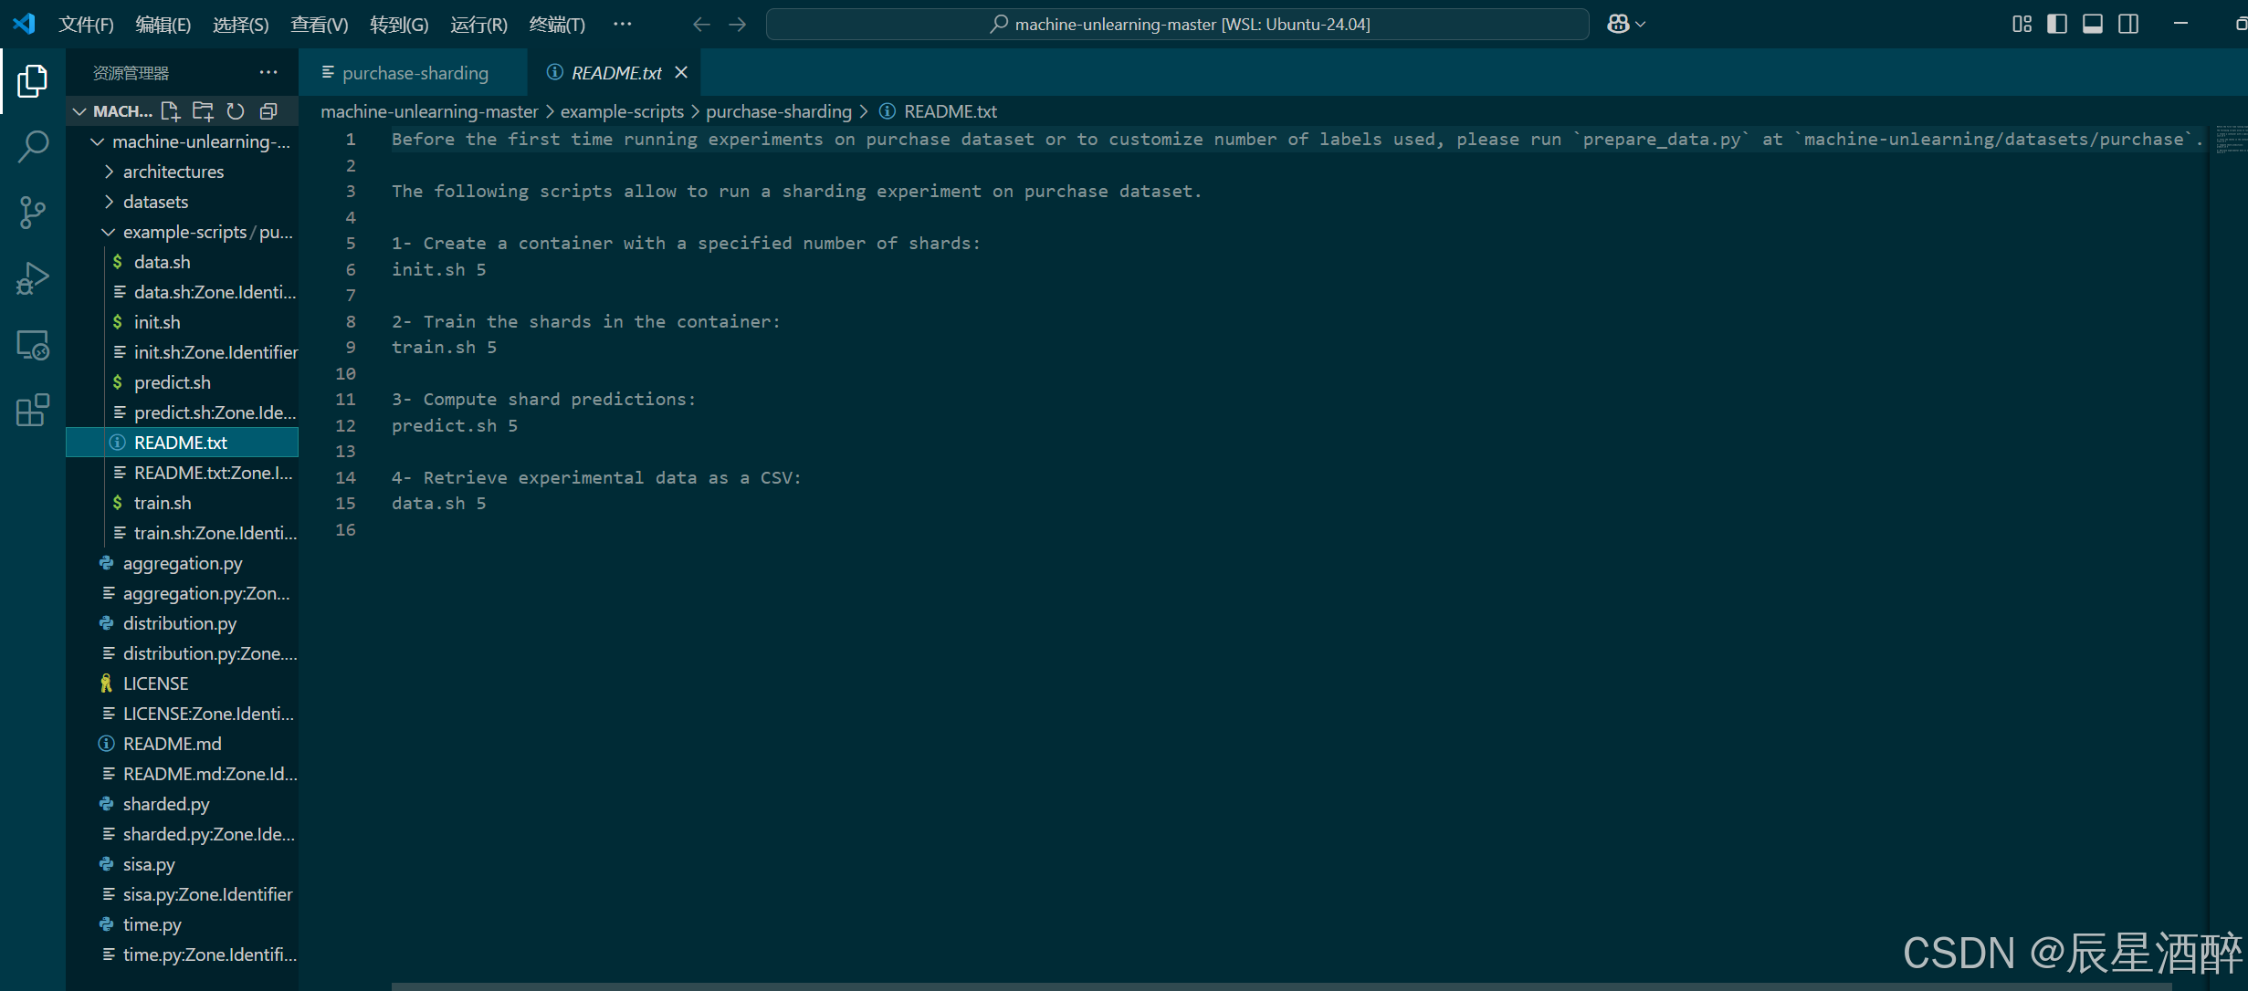This screenshot has width=2248, height=991.
Task: Open the 终端(T) menu
Action: coord(556,25)
